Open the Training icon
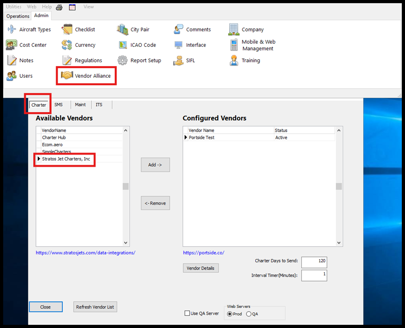Image resolution: width=405 pixels, height=328 pixels. [234, 61]
